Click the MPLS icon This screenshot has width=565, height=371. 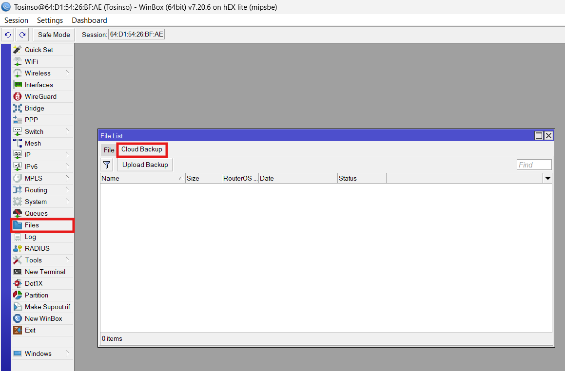coord(17,179)
